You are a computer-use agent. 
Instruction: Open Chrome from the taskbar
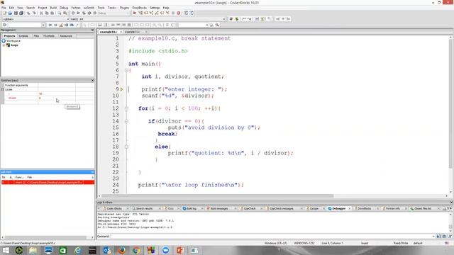pos(136,250)
